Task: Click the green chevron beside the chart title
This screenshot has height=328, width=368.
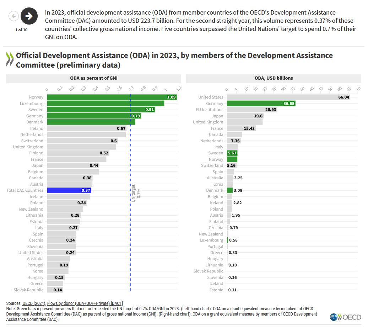Action: point(10,59)
